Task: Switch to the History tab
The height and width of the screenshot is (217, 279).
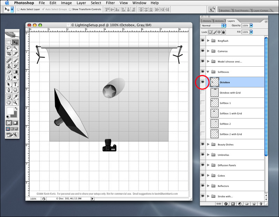Action: click(207, 21)
